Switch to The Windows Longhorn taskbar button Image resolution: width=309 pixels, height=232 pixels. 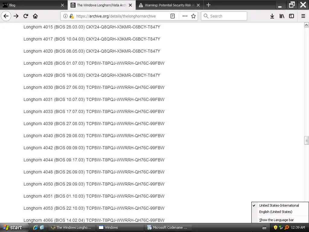[72, 227]
